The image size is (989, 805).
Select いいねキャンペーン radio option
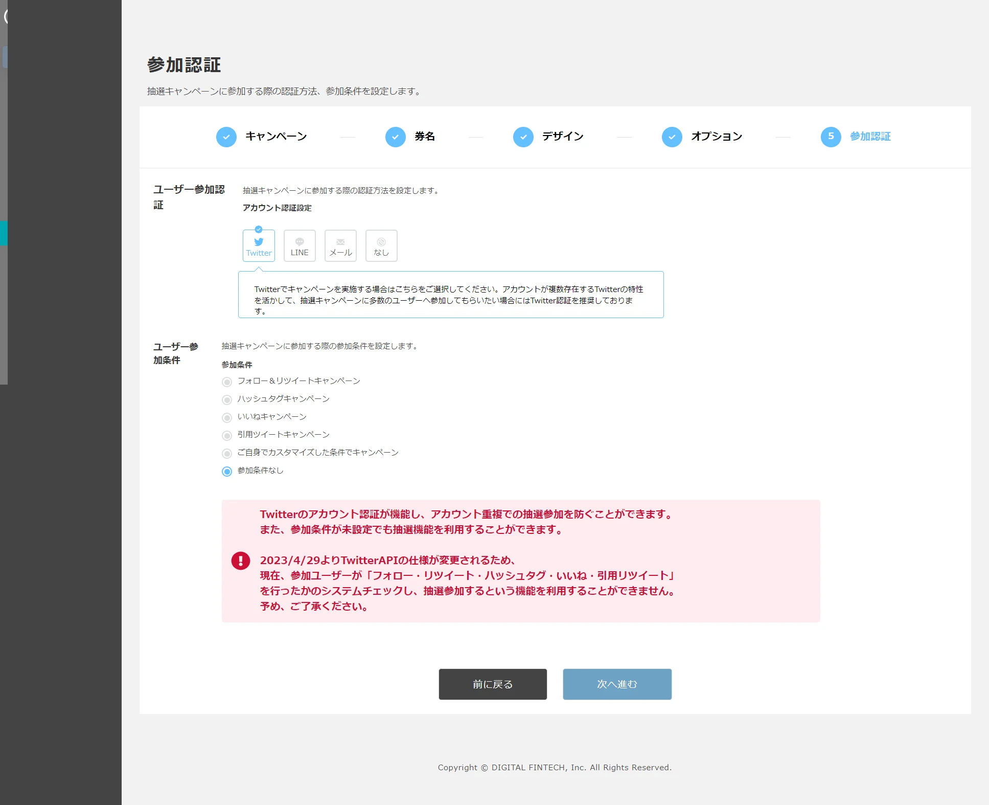227,418
